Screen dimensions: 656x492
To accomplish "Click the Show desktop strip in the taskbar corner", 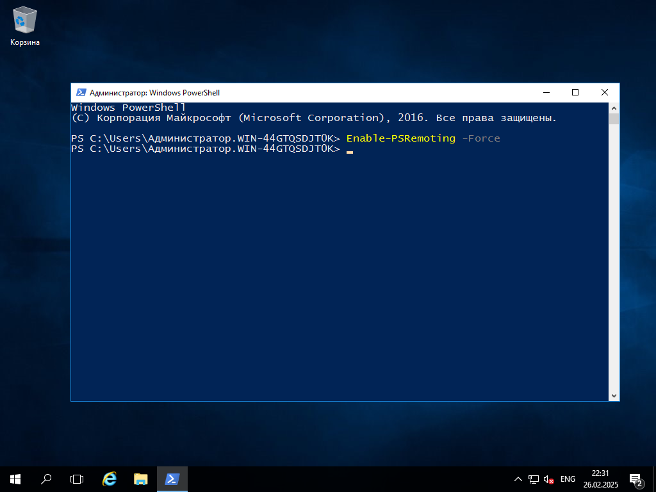I will coord(654,479).
